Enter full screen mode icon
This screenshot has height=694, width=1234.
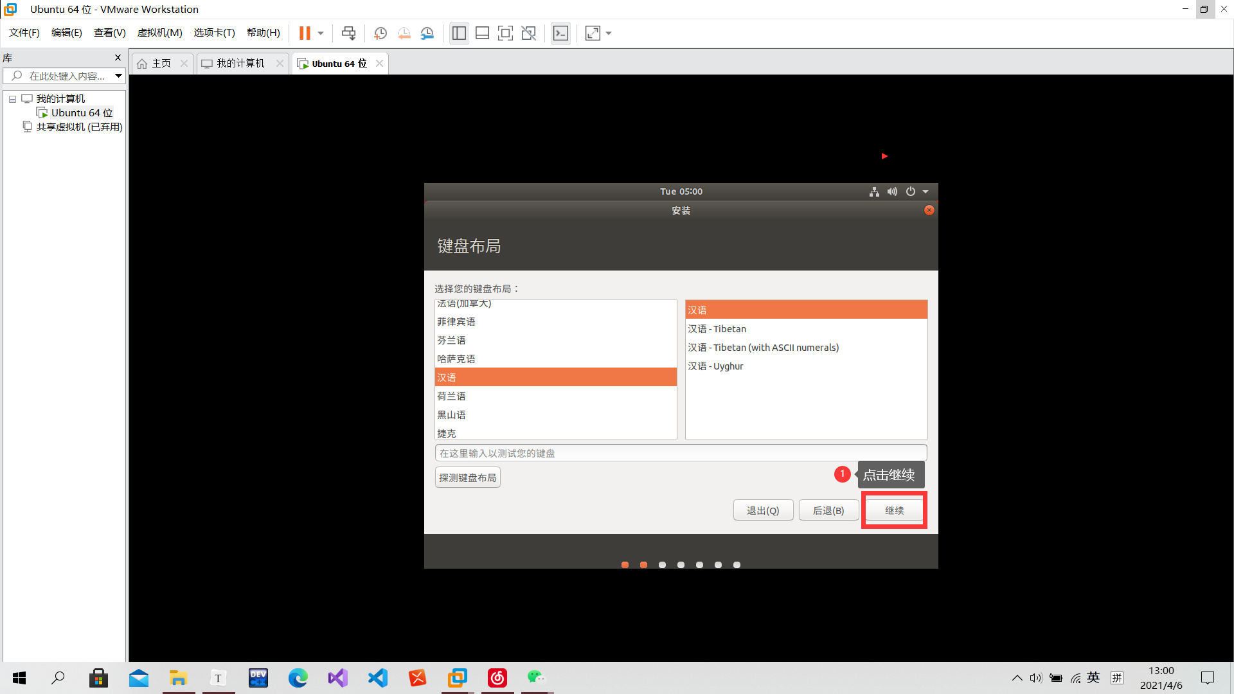click(505, 33)
